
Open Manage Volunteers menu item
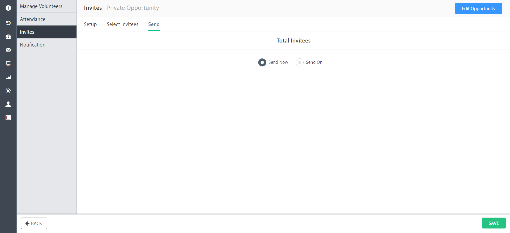point(47,6)
